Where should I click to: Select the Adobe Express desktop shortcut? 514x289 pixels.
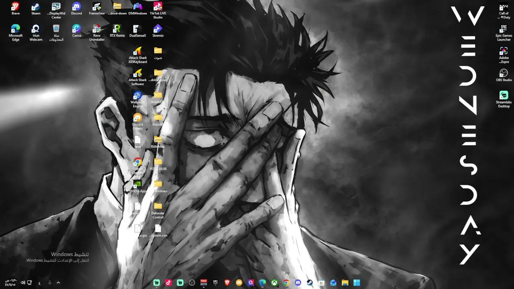click(504, 55)
